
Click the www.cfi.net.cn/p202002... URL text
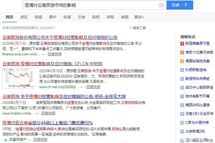(59, 87)
